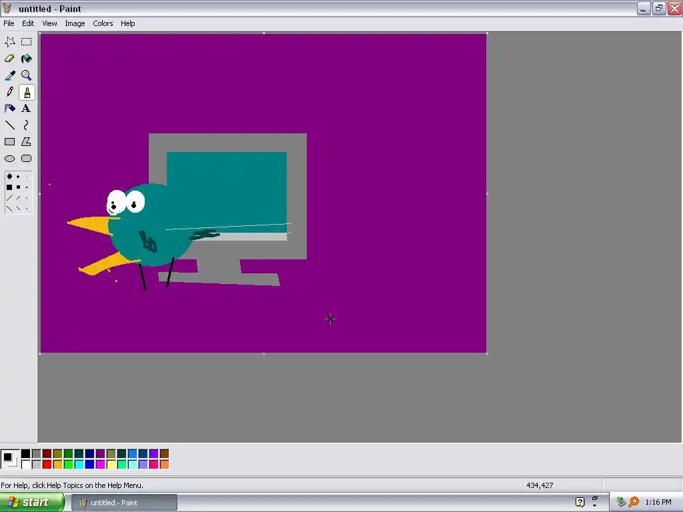Choose the brown palette swatch
The image size is (683, 512).
[x=164, y=454]
